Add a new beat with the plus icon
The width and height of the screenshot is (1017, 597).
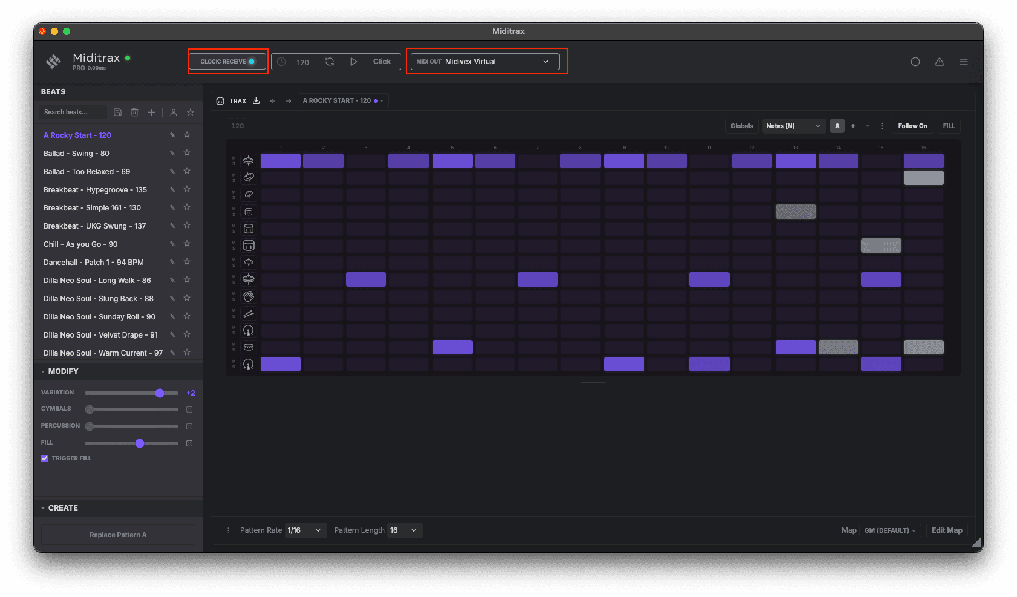(152, 112)
